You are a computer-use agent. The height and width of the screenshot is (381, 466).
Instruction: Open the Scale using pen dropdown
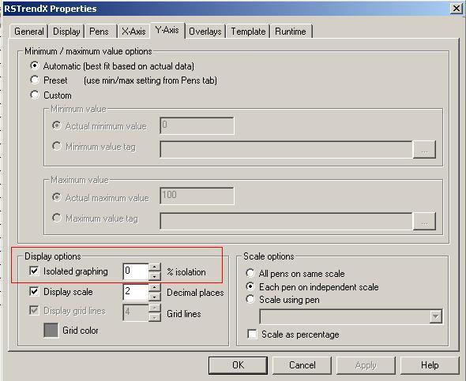point(436,316)
